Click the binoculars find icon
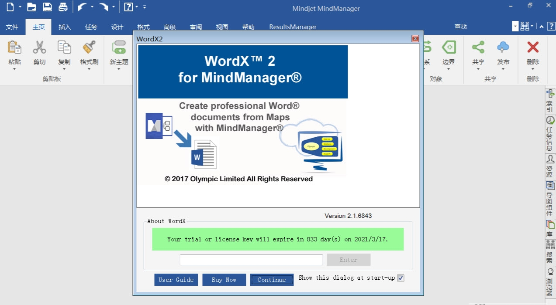Screen dimensions: 556x305 point(525,27)
